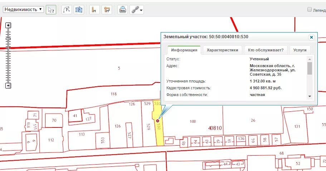Activate the distance measuring ruler tool

pos(94,10)
